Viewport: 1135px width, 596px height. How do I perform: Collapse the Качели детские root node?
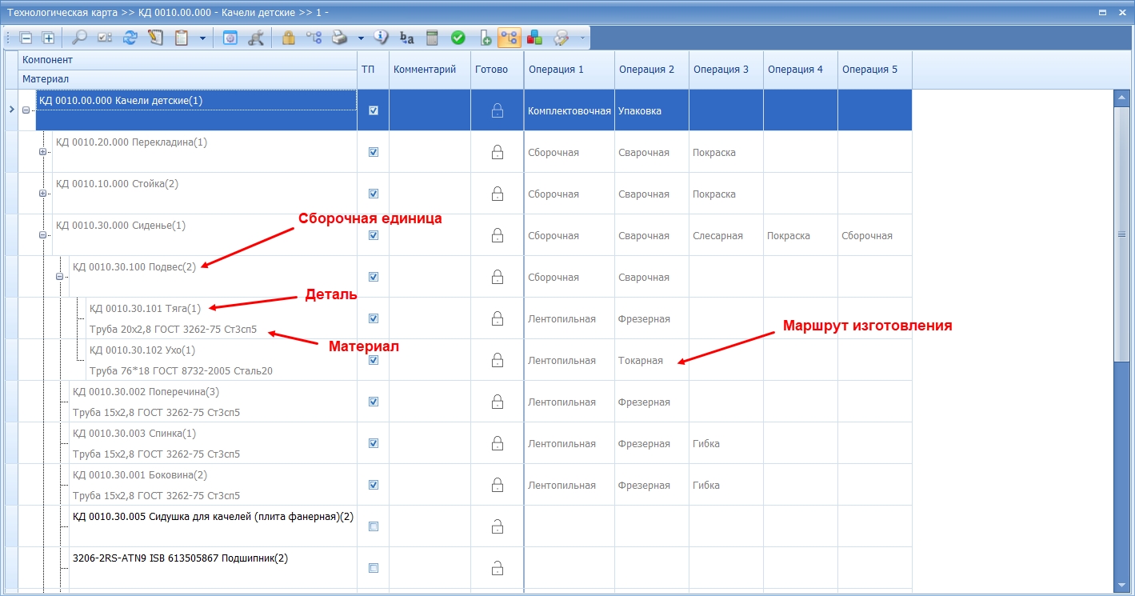[x=26, y=110]
